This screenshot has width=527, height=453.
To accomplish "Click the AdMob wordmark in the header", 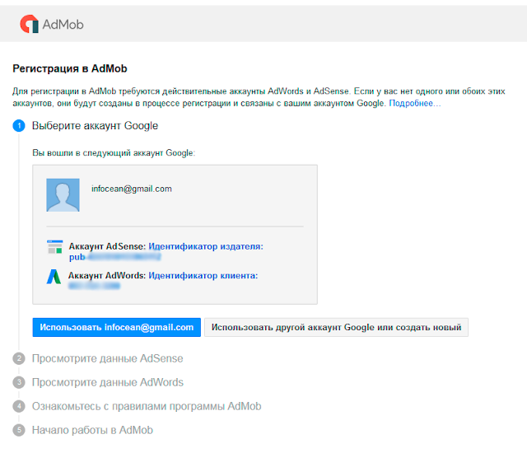I will (63, 25).
